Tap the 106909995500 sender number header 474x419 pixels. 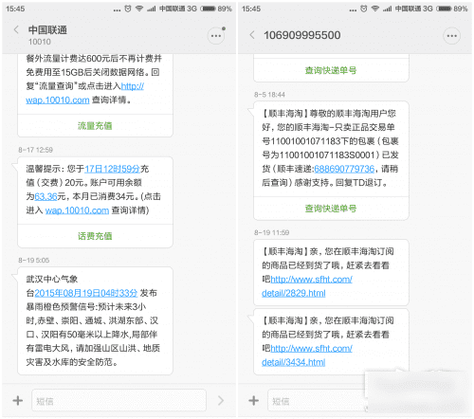pyautogui.click(x=302, y=35)
